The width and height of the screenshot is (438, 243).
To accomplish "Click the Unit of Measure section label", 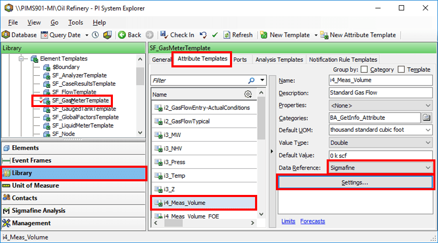I will pyautogui.click(x=36, y=186).
